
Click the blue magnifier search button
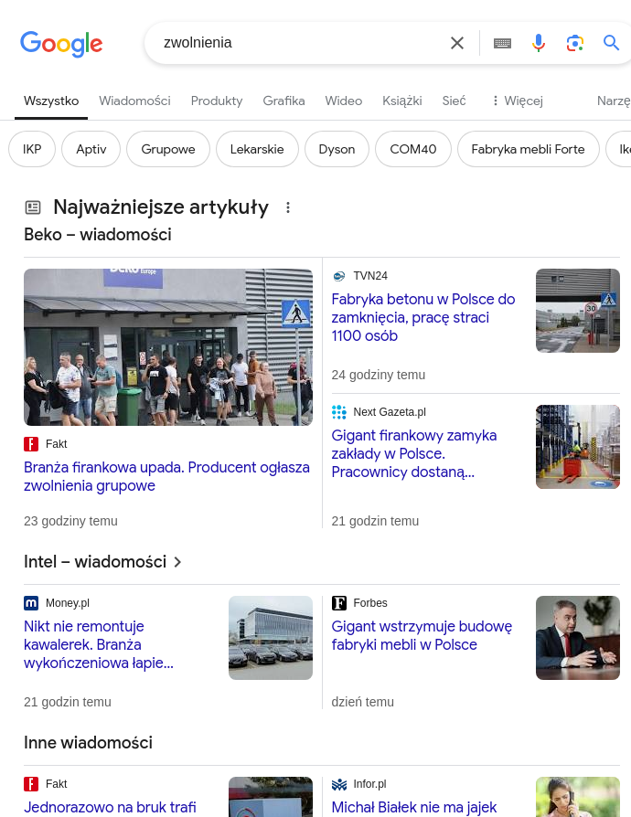[x=611, y=43]
